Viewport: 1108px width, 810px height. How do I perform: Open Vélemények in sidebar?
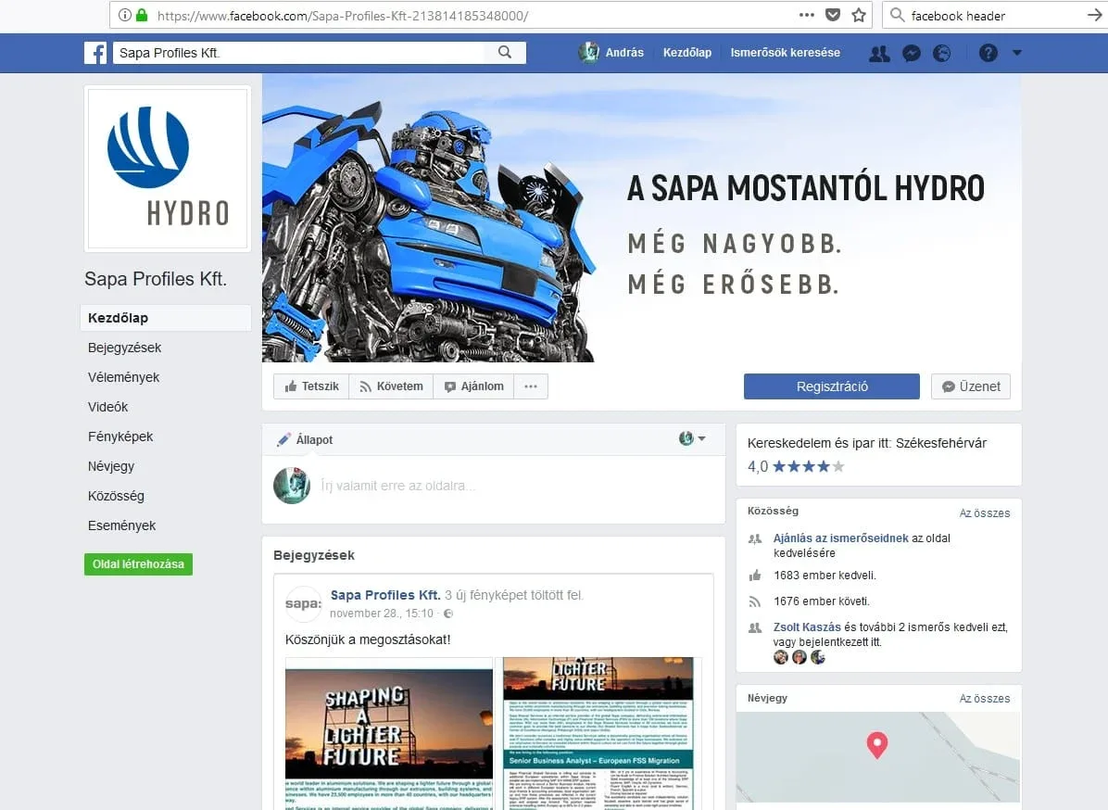tap(123, 377)
